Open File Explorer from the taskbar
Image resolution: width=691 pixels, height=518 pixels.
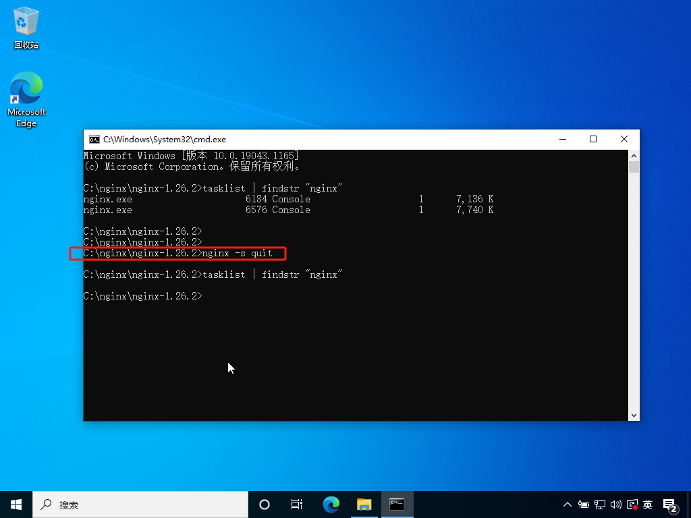coord(364,505)
